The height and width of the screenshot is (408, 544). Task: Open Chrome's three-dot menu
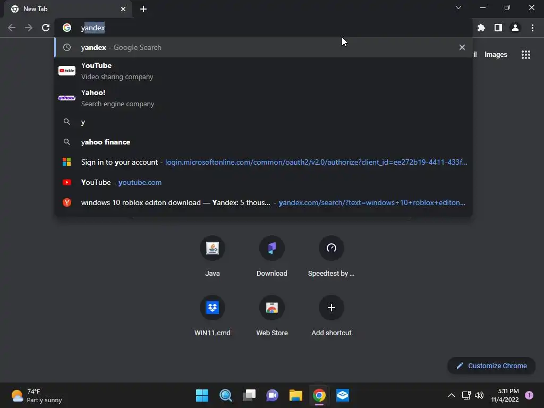coord(532,28)
